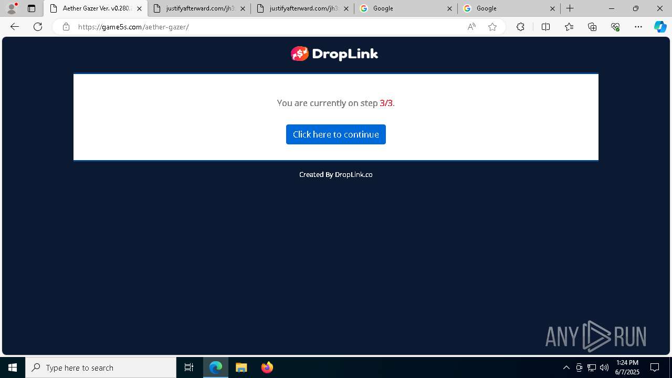The image size is (672, 378).
Task: Switch to second justifyafterward.com tab
Action: pos(302,8)
